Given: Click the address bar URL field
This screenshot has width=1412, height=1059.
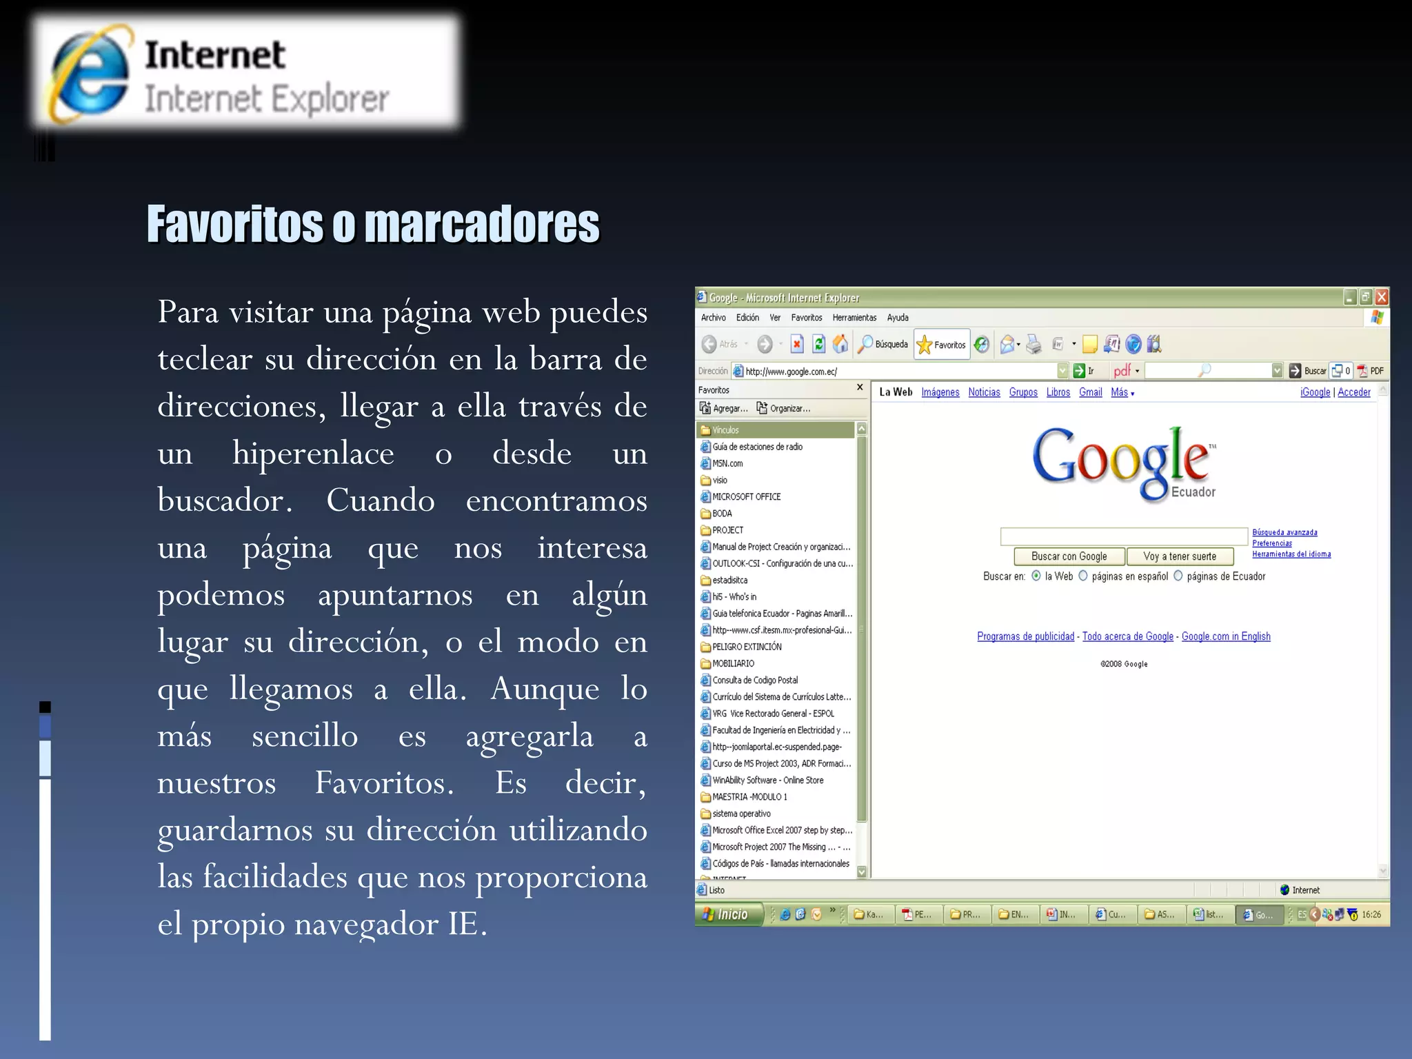Looking at the screenshot, I should click(900, 371).
